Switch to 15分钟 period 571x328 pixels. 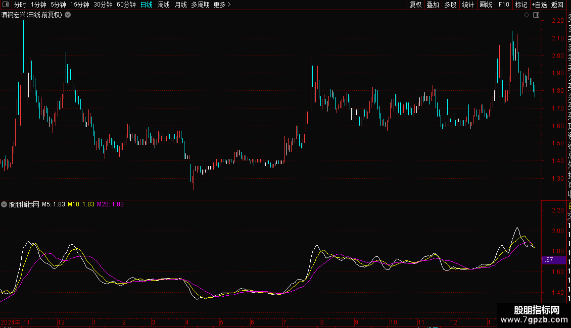80,5
